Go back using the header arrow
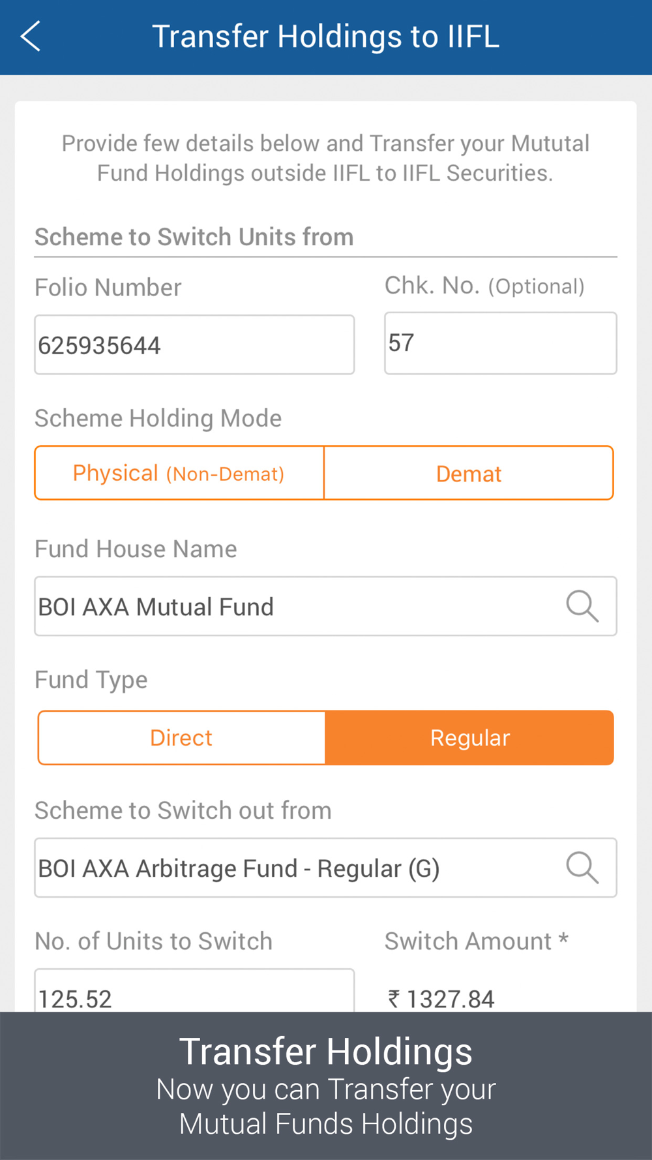 pos(31,37)
